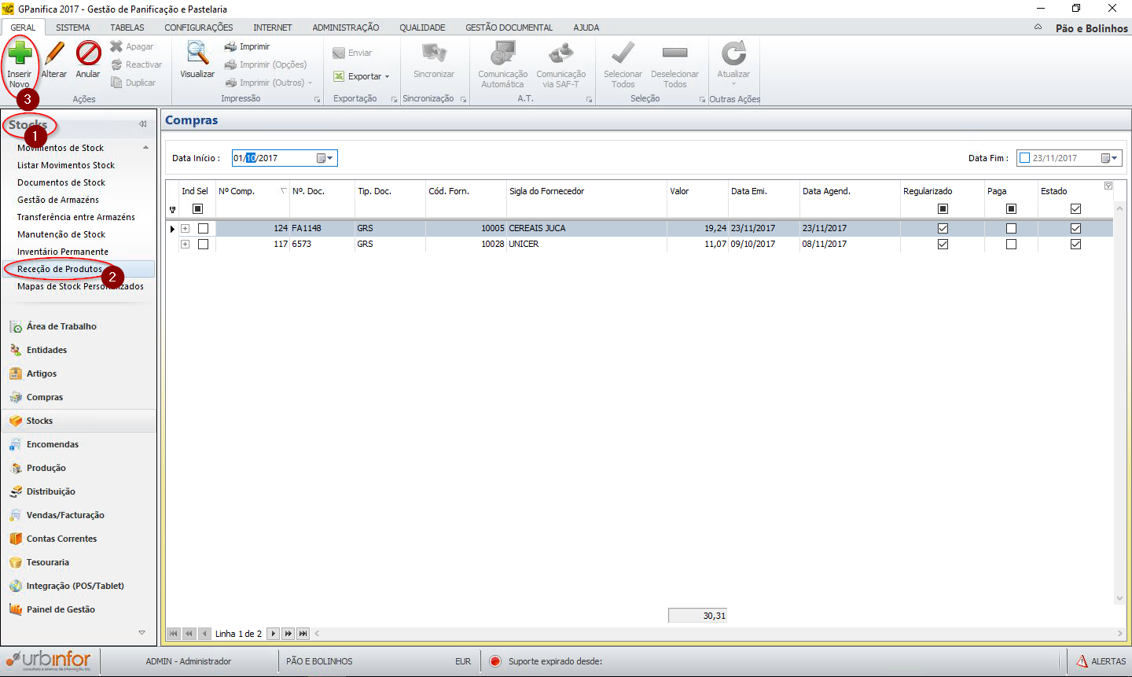Open Gestão de Armazéns entry

(58, 200)
